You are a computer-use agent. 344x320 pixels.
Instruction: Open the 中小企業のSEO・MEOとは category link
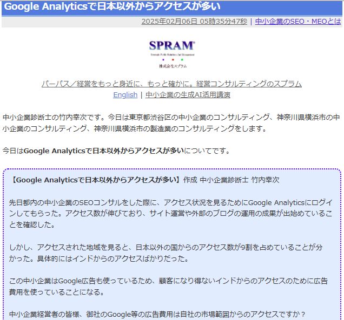click(298, 22)
